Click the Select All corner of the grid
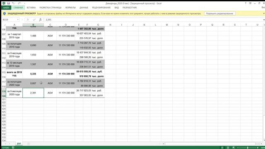This screenshot has height=149, width=265. (x=4, y=25)
